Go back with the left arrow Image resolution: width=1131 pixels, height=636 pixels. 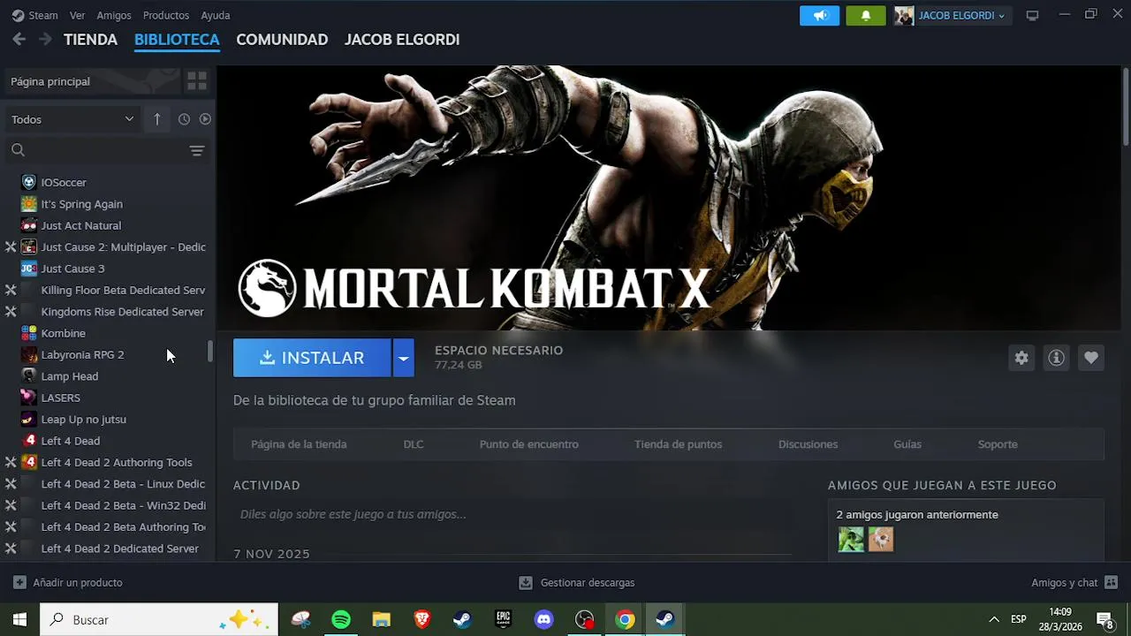[x=19, y=39]
